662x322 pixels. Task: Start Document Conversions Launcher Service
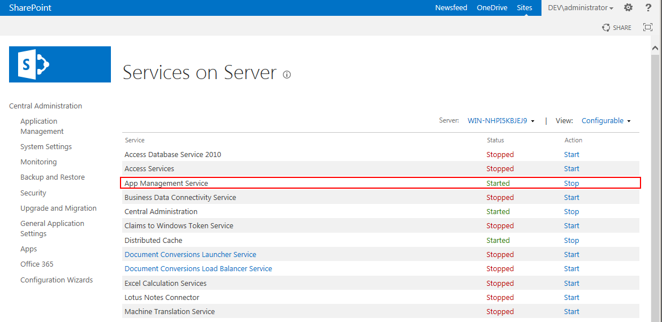click(571, 255)
